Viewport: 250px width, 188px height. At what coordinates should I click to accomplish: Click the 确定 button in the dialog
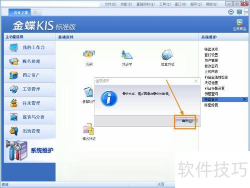point(186,121)
